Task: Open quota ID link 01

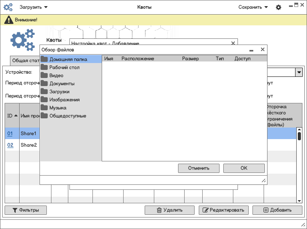Action: pos(10,133)
